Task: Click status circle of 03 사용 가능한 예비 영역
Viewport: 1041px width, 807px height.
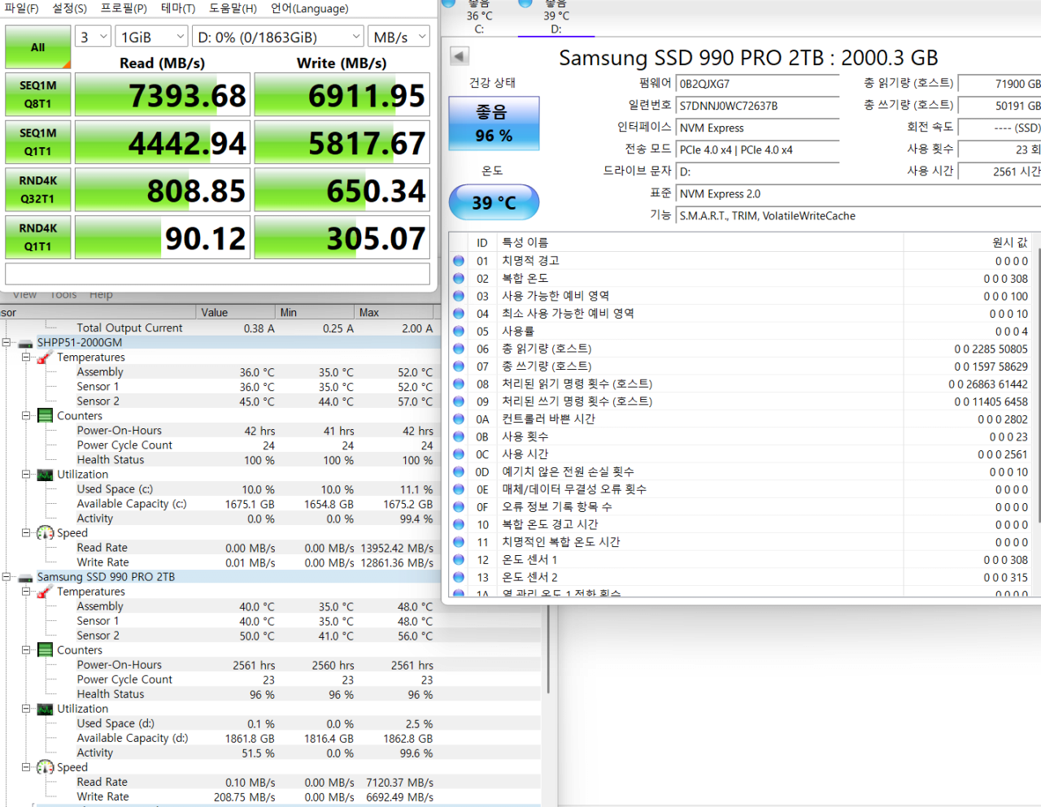Action: (459, 296)
